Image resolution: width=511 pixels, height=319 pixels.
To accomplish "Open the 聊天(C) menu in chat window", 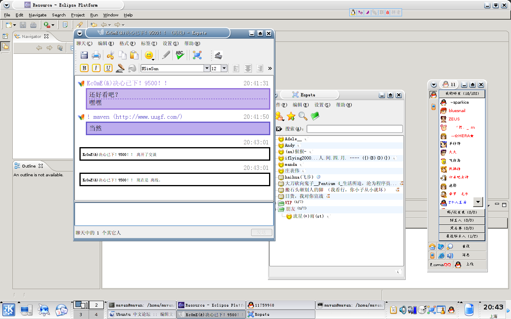I will point(84,43).
